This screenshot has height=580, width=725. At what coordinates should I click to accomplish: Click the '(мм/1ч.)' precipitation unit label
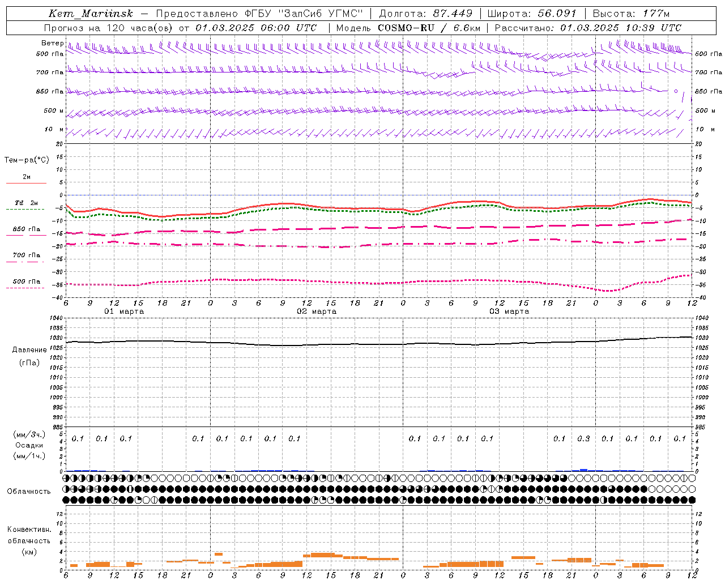click(29, 456)
